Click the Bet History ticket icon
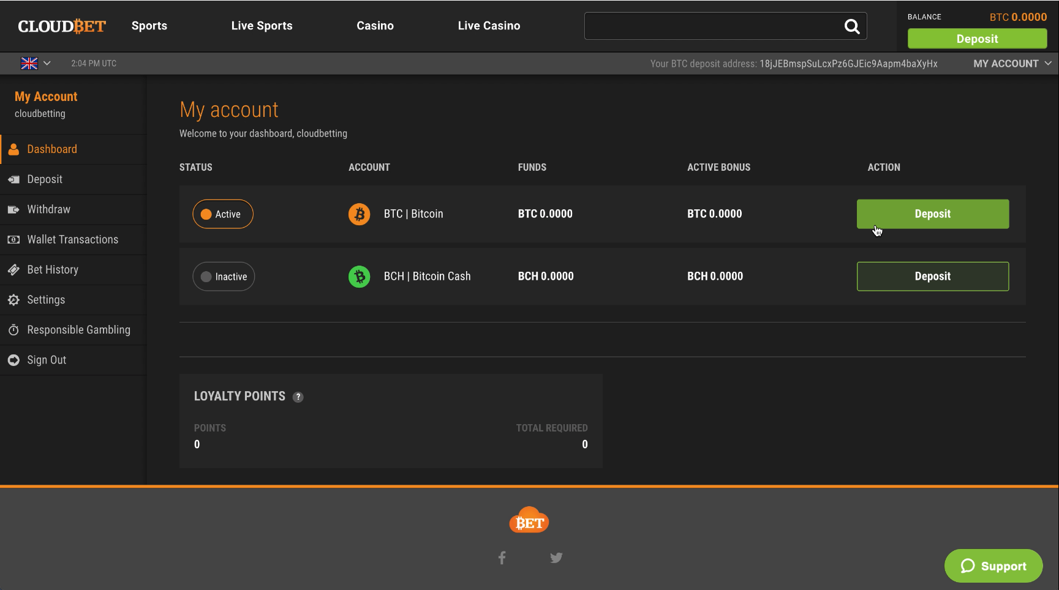The image size is (1059, 590). [x=13, y=270]
